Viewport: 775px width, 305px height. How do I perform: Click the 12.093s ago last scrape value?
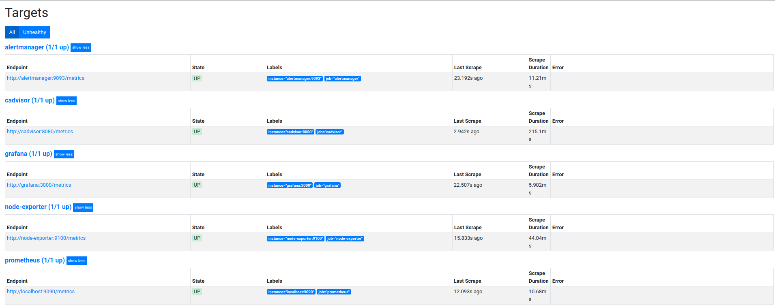coord(468,292)
